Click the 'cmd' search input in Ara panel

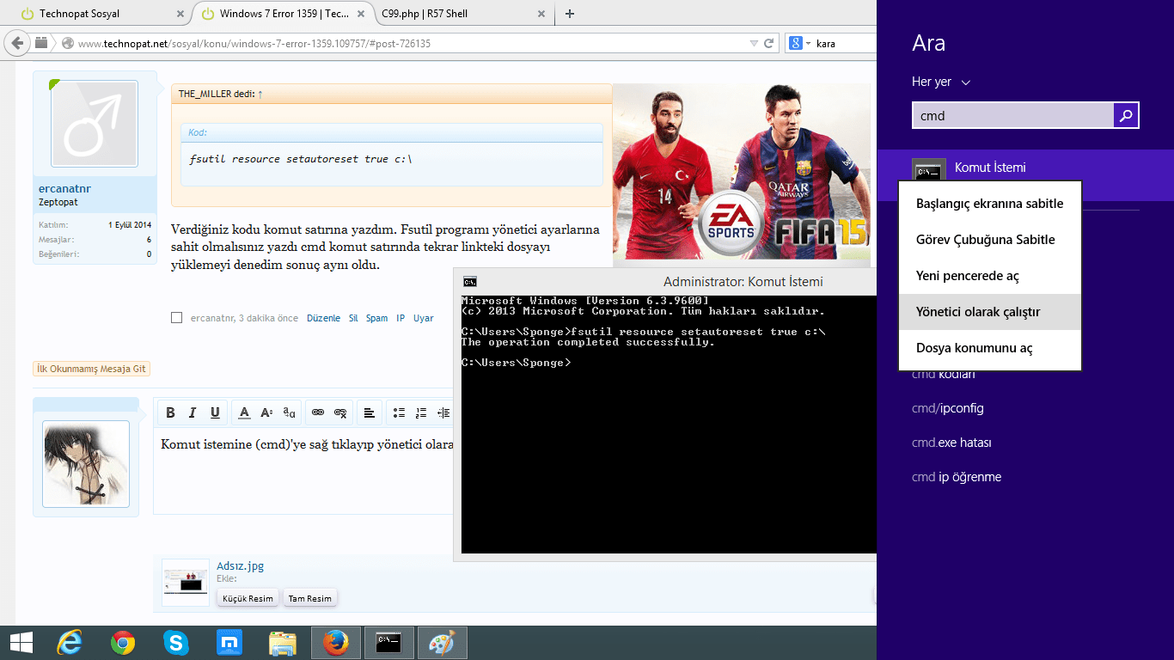coord(1013,115)
